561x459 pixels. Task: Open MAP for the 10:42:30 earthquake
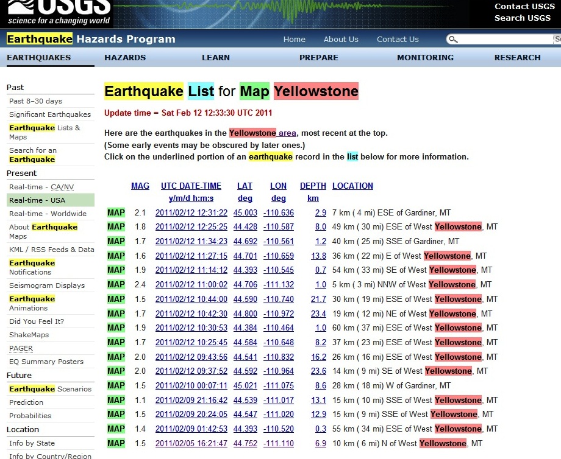[x=116, y=314]
